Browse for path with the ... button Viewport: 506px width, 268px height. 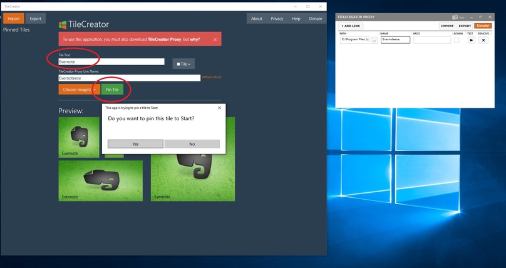coord(374,40)
